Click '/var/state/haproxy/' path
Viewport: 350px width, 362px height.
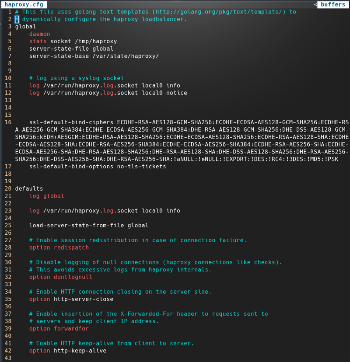coord(126,56)
